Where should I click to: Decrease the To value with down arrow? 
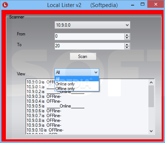pyautogui.click(x=127, y=48)
